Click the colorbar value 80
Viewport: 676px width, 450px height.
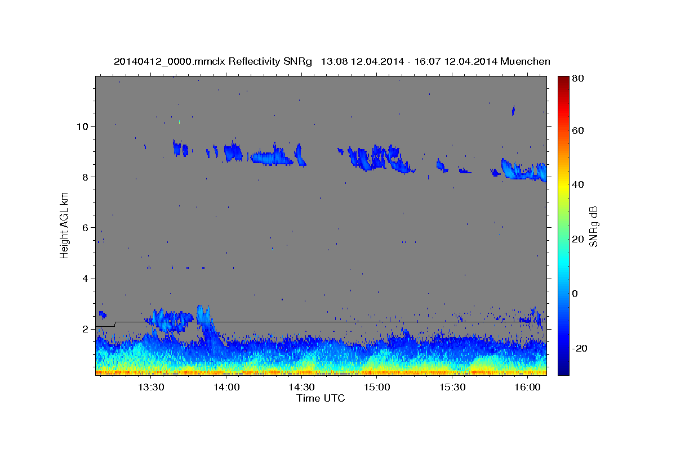coord(578,79)
